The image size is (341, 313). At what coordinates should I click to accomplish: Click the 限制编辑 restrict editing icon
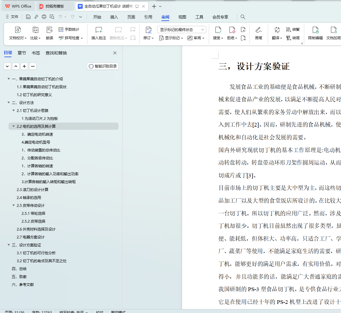pos(315,30)
